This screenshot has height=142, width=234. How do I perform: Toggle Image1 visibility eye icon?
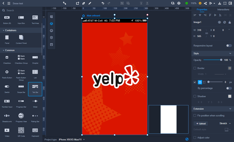[219, 22]
